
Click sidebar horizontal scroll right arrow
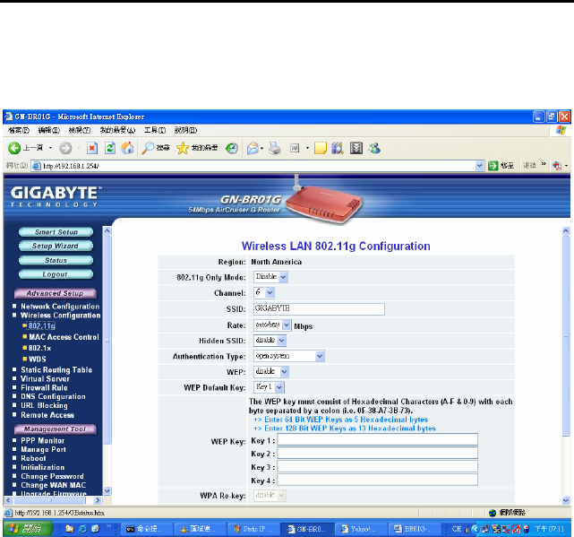[98, 500]
